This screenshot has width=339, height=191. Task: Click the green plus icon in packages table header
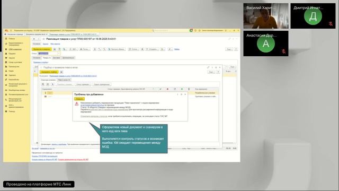(x=182, y=89)
